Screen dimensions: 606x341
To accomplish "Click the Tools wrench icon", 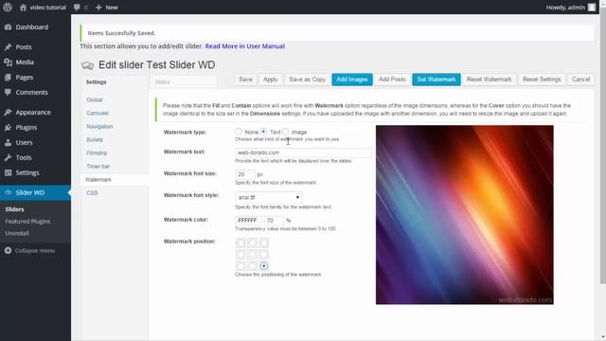I will click(x=9, y=157).
